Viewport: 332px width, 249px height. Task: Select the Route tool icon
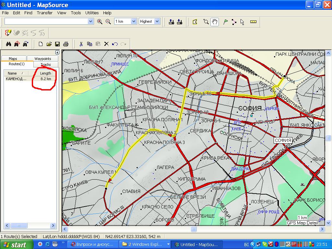pyautogui.click(x=234, y=22)
